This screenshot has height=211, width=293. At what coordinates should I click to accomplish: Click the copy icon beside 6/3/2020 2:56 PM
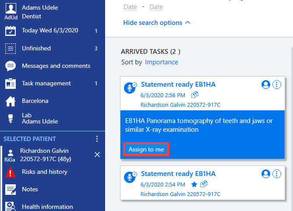[x=195, y=95]
